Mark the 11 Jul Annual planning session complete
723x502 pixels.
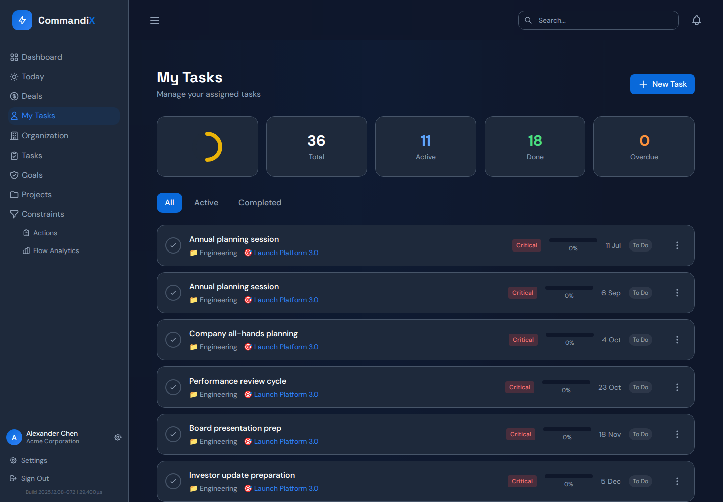point(173,245)
